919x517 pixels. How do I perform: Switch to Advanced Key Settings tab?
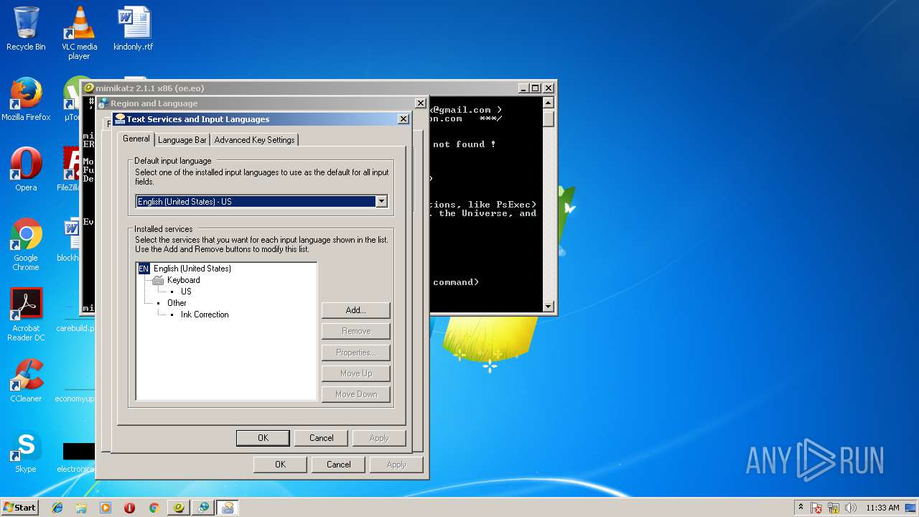pyautogui.click(x=254, y=140)
